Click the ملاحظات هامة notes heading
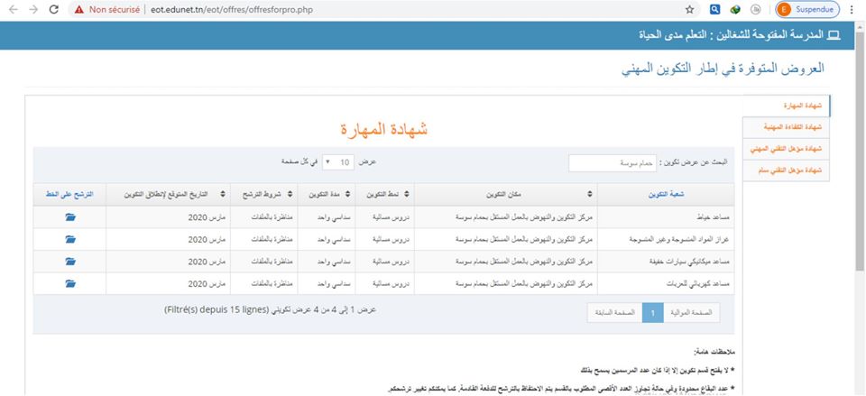 pyautogui.click(x=713, y=351)
